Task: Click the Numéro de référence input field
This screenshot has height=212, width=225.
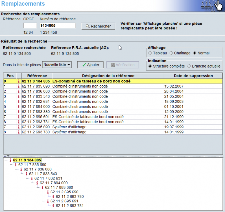Action: [x=57, y=25]
